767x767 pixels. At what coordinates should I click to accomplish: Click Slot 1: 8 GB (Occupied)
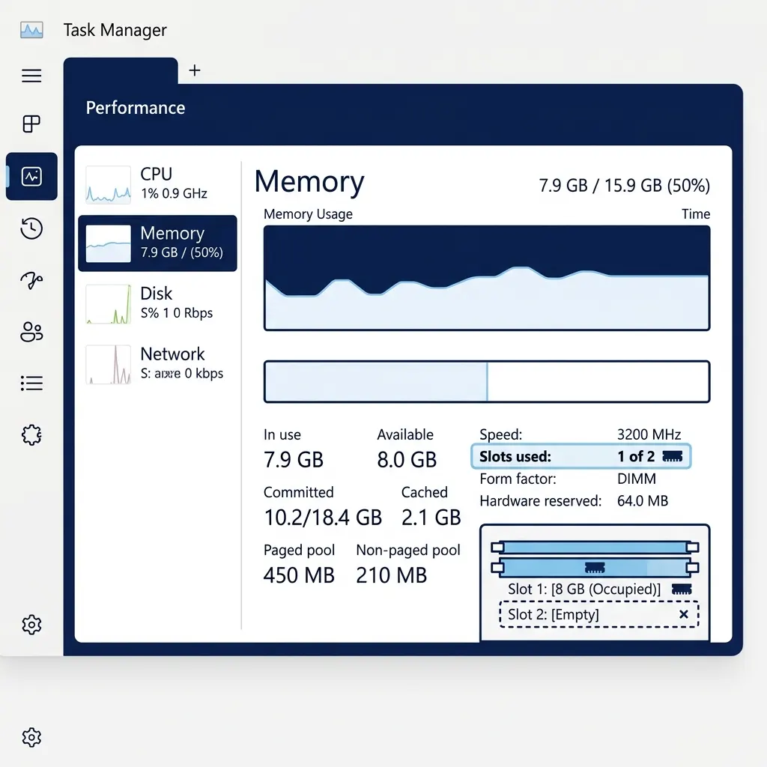coord(584,589)
